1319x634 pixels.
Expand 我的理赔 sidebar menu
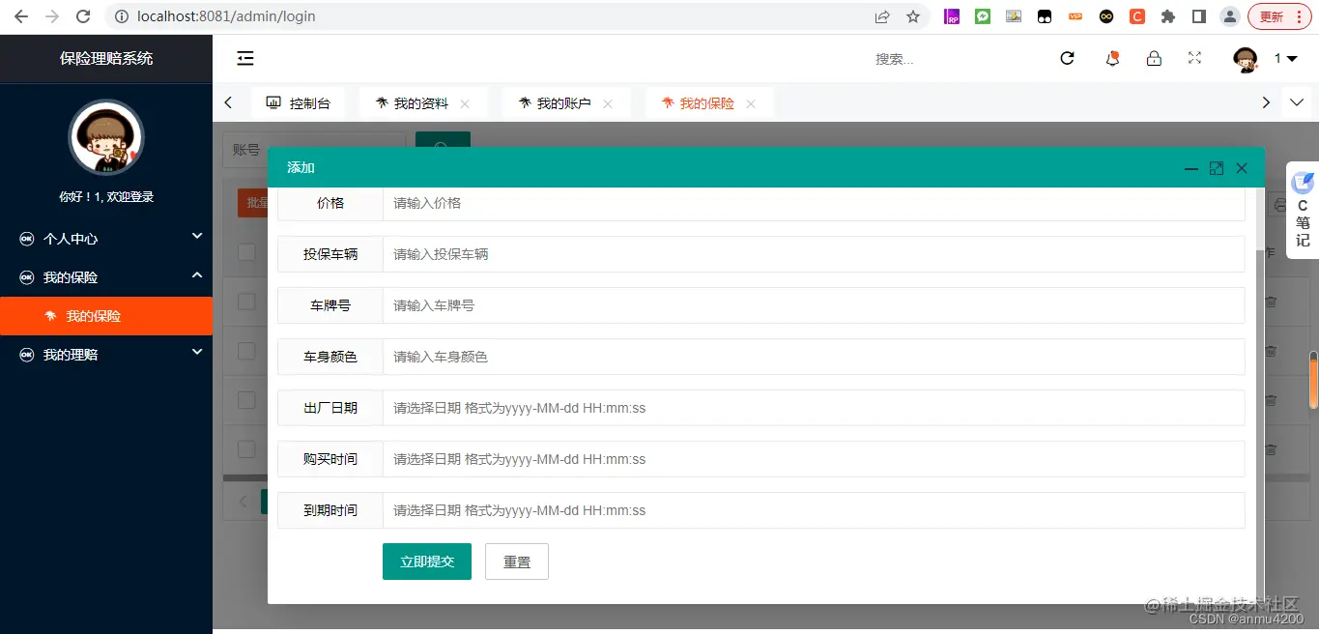click(x=106, y=354)
